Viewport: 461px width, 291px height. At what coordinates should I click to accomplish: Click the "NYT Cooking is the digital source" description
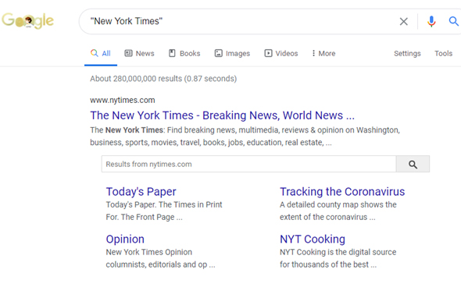click(x=338, y=252)
